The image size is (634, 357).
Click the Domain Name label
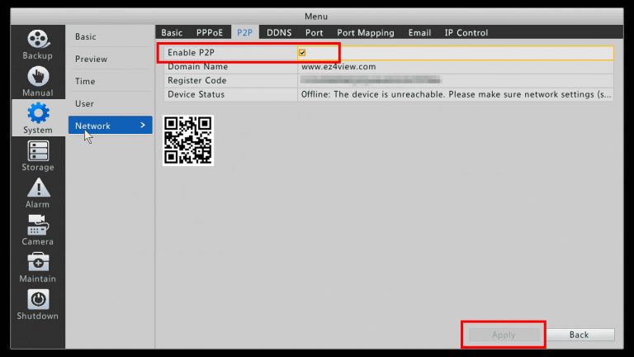(198, 67)
